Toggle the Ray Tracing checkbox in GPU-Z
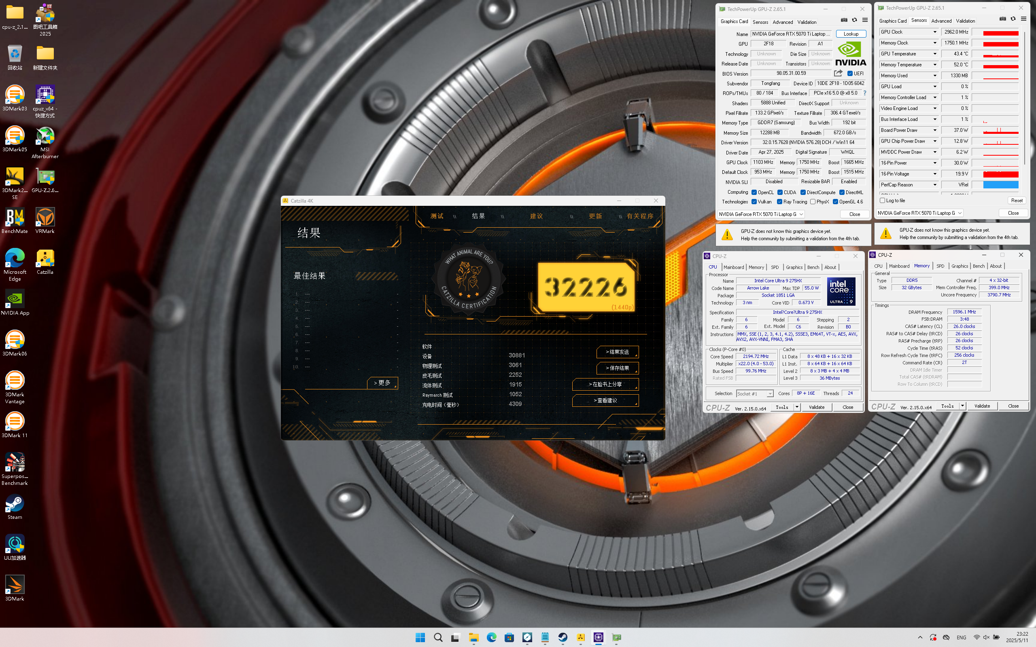This screenshot has width=1036, height=647. (x=779, y=202)
